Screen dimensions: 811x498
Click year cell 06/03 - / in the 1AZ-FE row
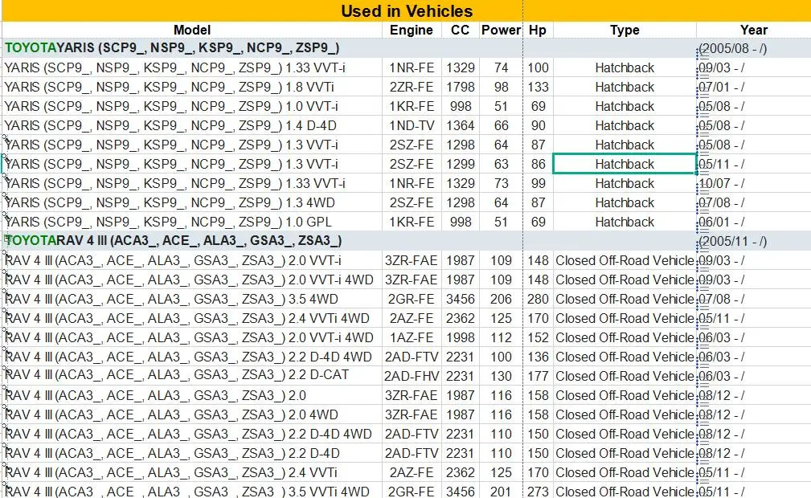(x=754, y=337)
